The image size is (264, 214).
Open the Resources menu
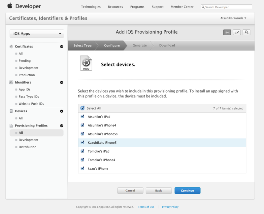coord(115,7)
